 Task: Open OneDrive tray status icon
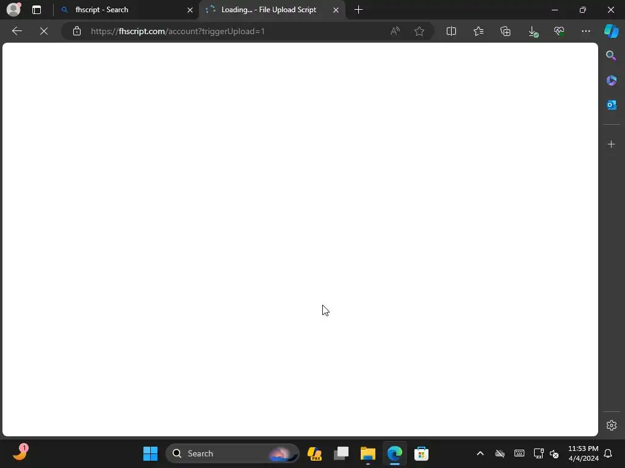coord(500,453)
